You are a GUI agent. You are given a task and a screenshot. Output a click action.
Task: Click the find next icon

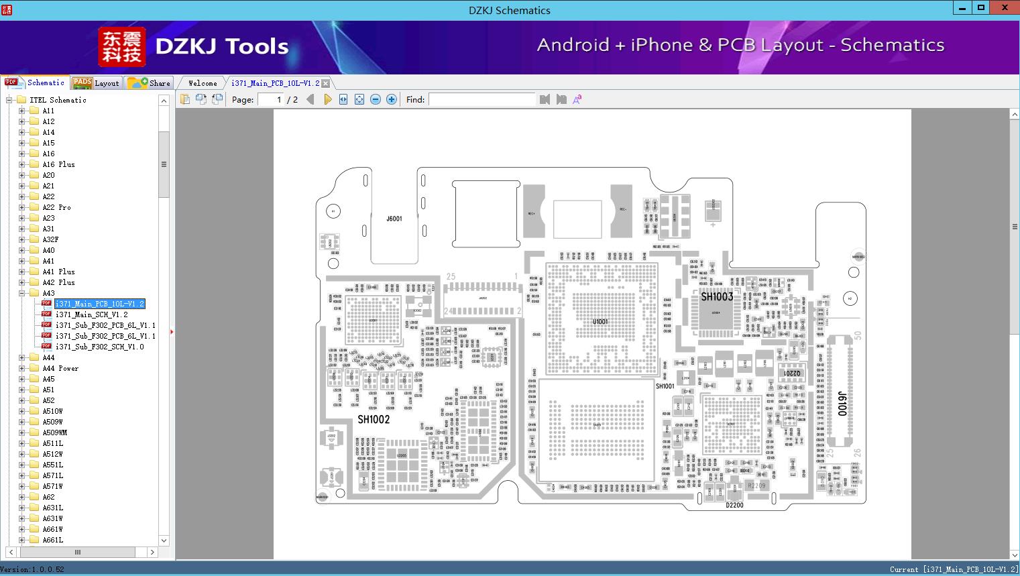point(561,99)
